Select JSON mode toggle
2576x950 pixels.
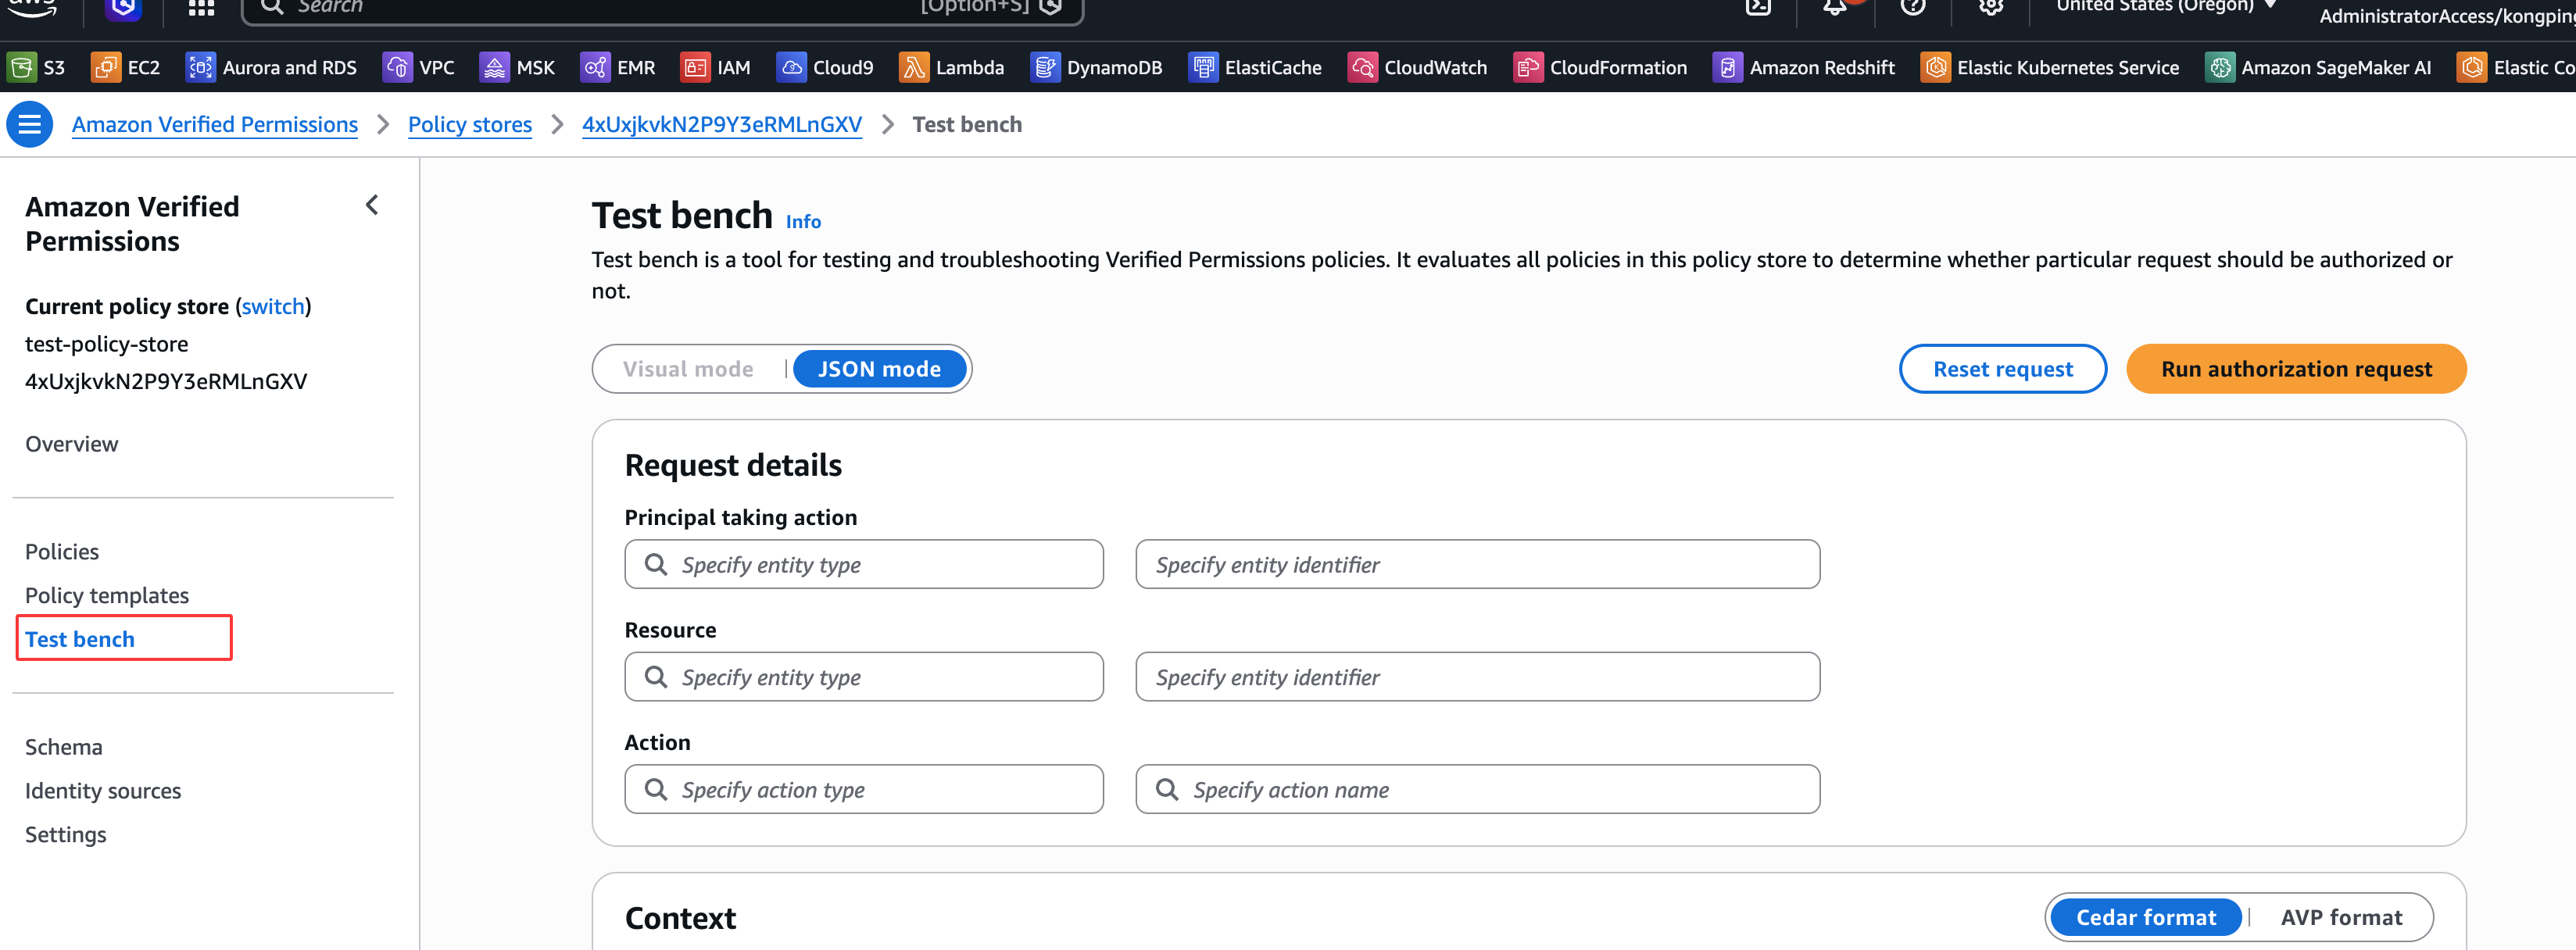tap(879, 369)
